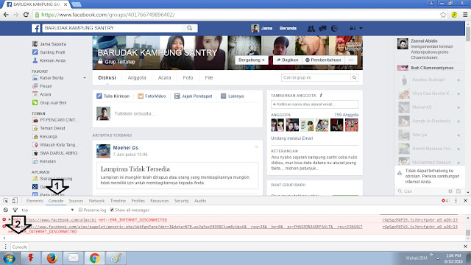Screen dimensions: 471x265
Task: Open the mail app taskbar icon
Action: [74, 258]
